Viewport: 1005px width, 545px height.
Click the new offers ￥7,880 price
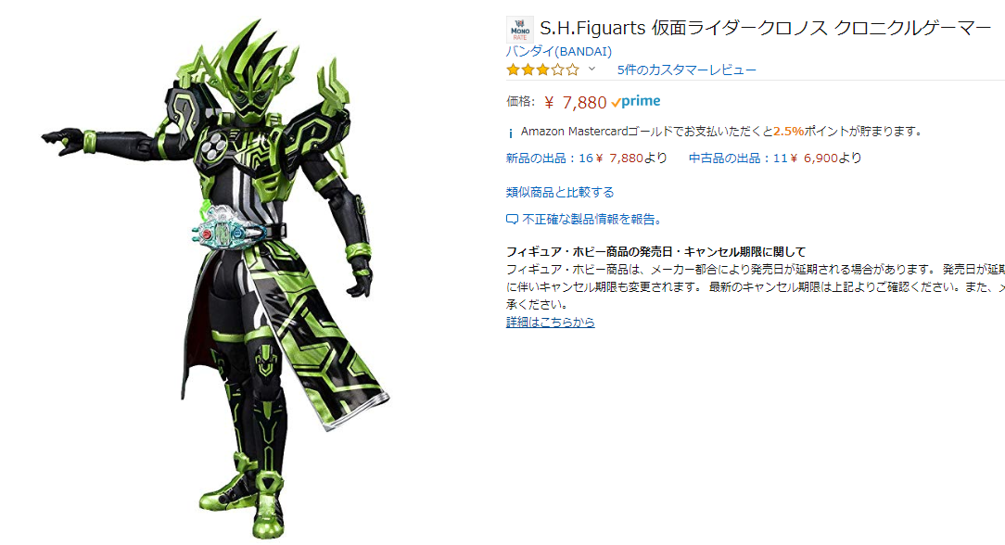pyautogui.click(x=619, y=158)
